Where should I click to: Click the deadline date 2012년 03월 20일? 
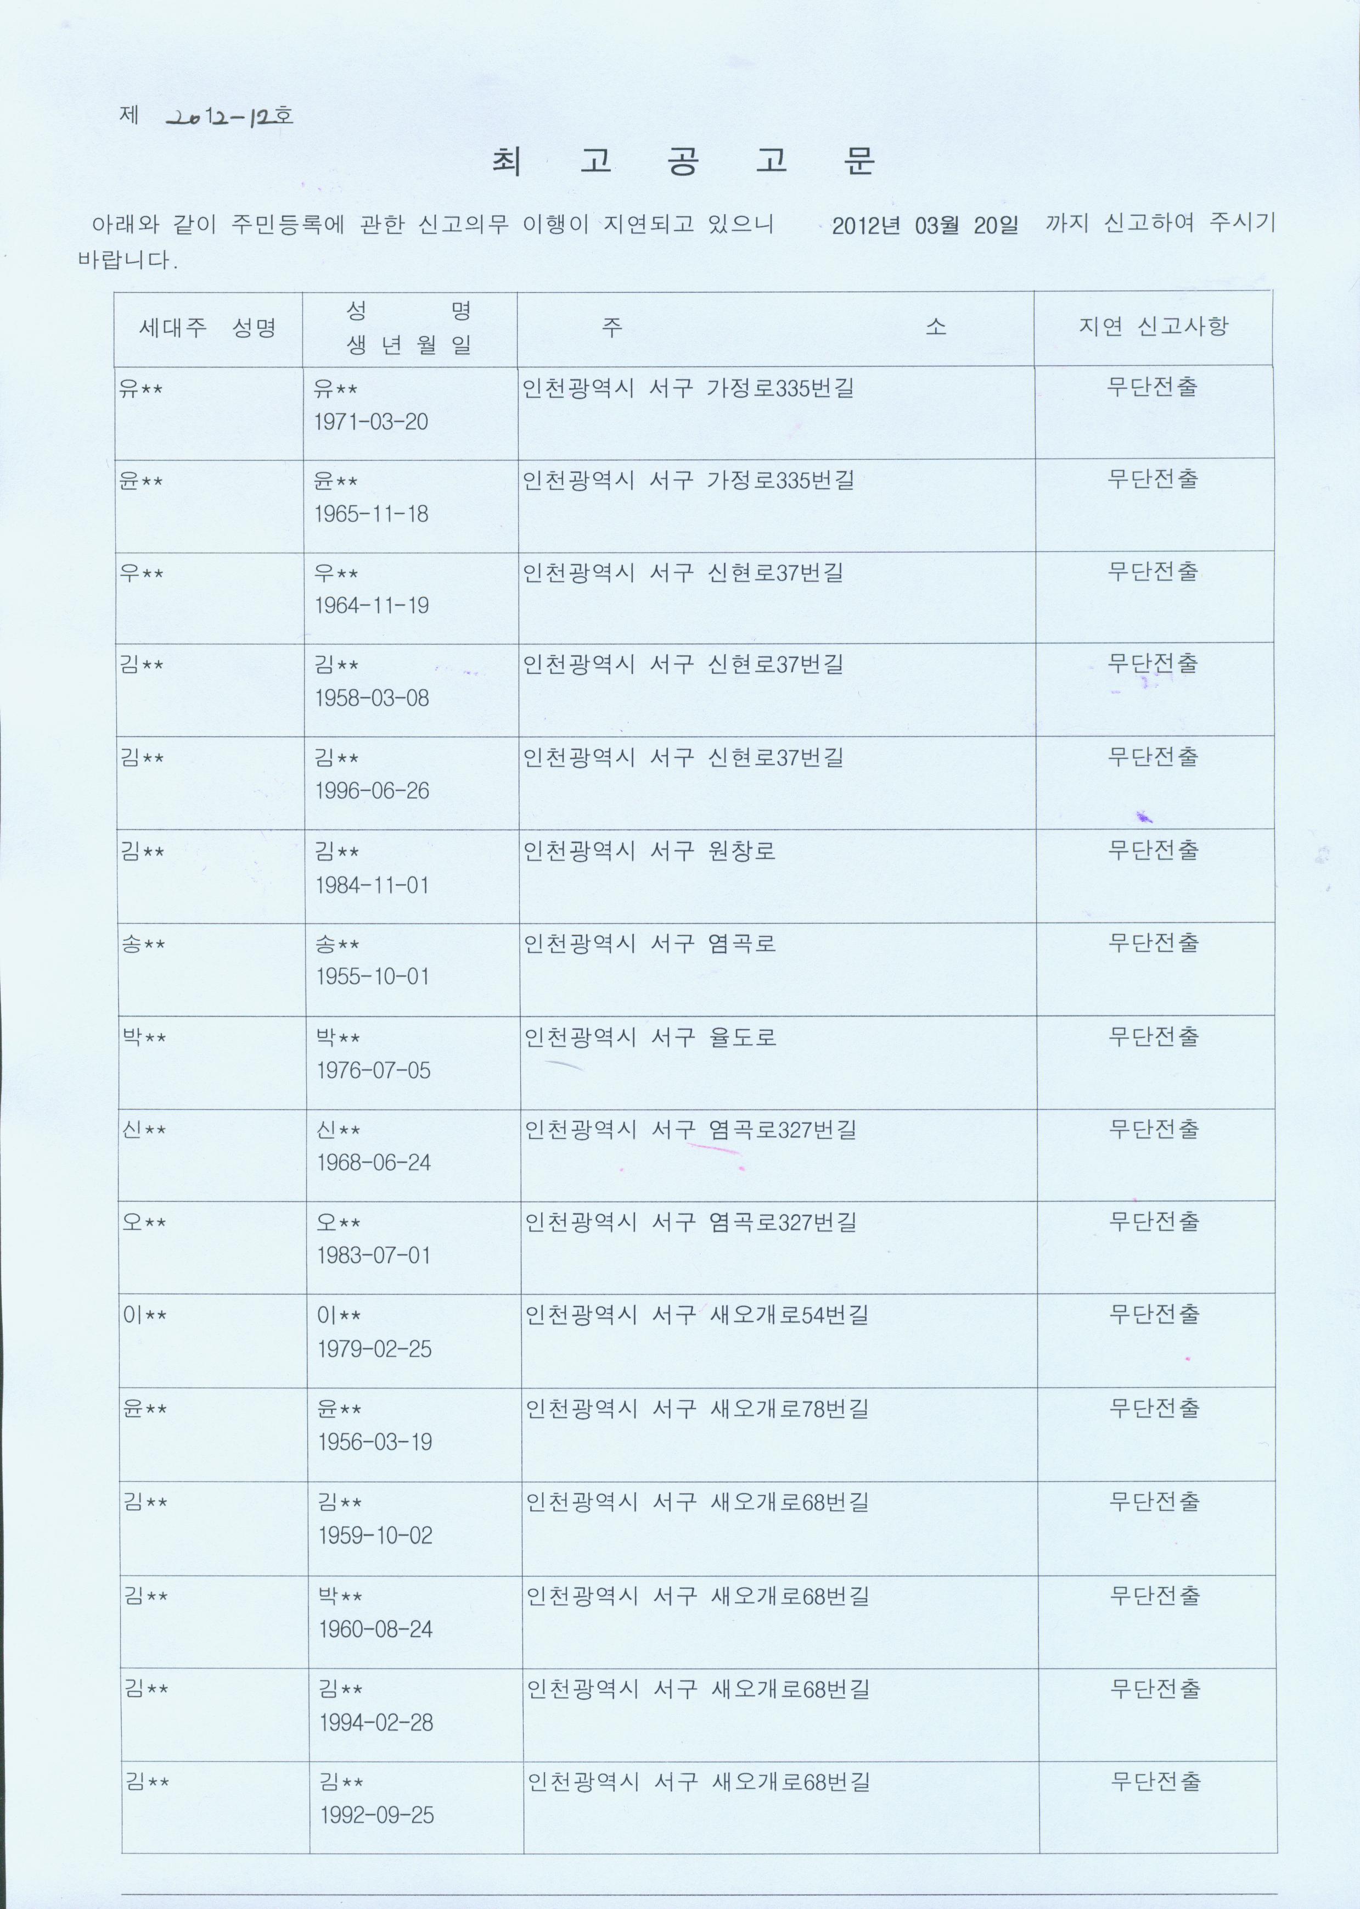[925, 225]
